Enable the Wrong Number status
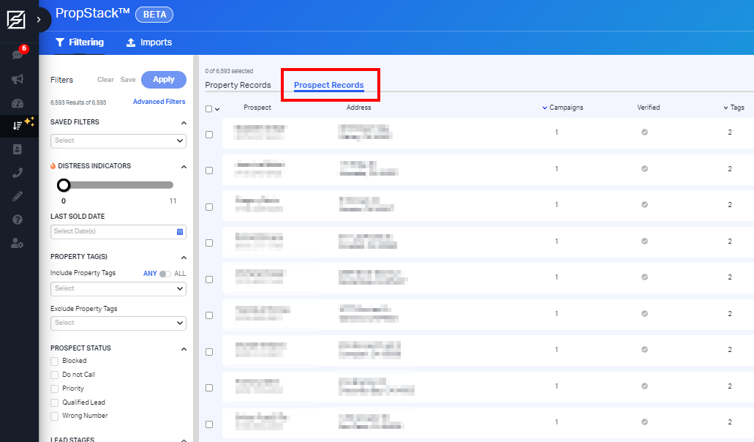Image resolution: width=754 pixels, height=442 pixels. 54,416
